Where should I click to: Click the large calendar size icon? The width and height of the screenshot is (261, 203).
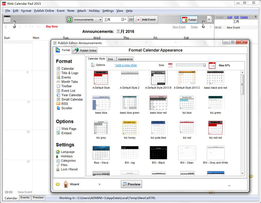(x=212, y=65)
